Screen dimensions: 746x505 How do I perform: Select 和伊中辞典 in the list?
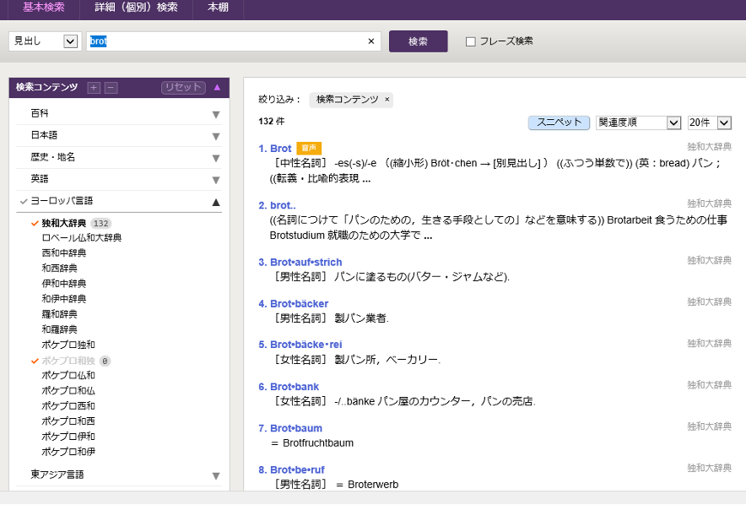64,299
